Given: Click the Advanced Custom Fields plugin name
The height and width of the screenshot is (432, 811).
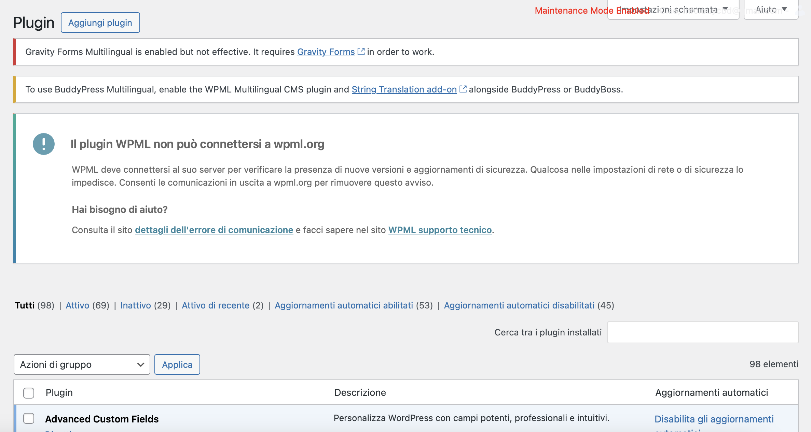Looking at the screenshot, I should [102, 419].
